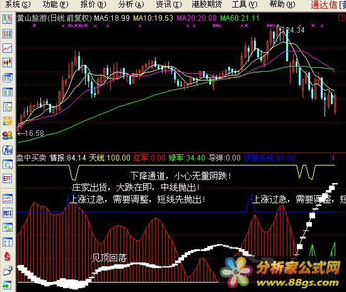
Task: Open the 系统(S) menu
Action: point(18,4)
